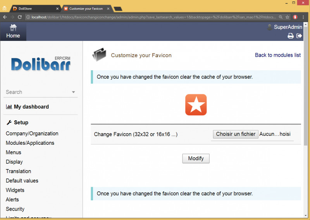
Task: Reload the page with the refresh icon
Action: point(20,17)
